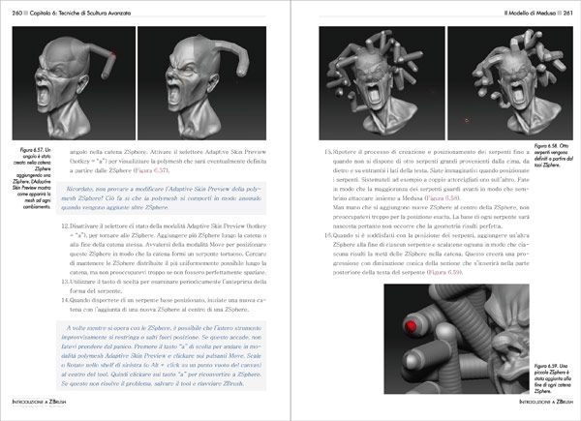This screenshot has height=421, width=581.
Task: Select the head image with curved adaptive skin tube
Action: click(202, 83)
